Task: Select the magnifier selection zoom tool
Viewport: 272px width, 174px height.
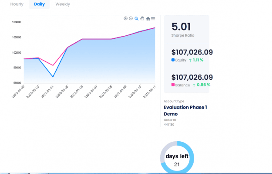Action: 137,19
